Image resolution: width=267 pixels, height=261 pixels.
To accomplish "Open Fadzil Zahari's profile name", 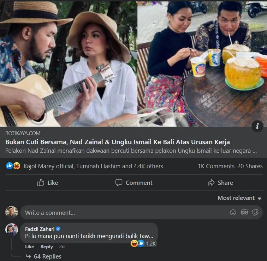I will pyautogui.click(x=40, y=229).
